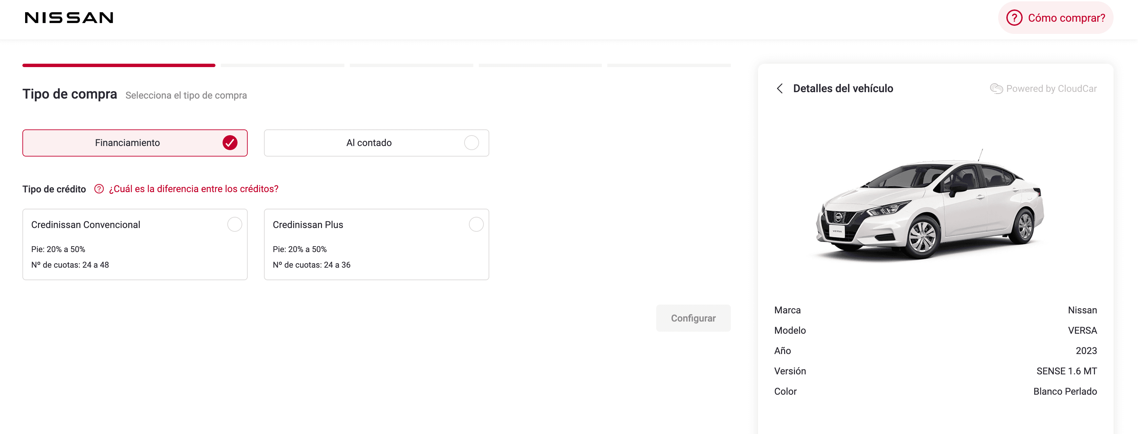Viewport: 1138px width, 434px height.
Task: Click the second grey progress step bar
Action: tap(282, 65)
